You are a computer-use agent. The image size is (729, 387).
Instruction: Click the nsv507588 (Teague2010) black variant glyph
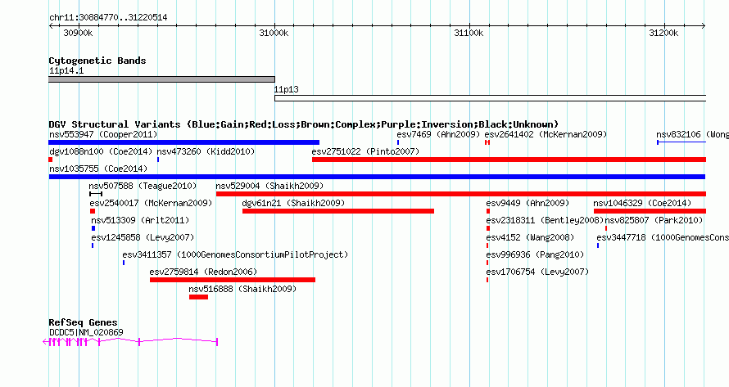click(96, 194)
